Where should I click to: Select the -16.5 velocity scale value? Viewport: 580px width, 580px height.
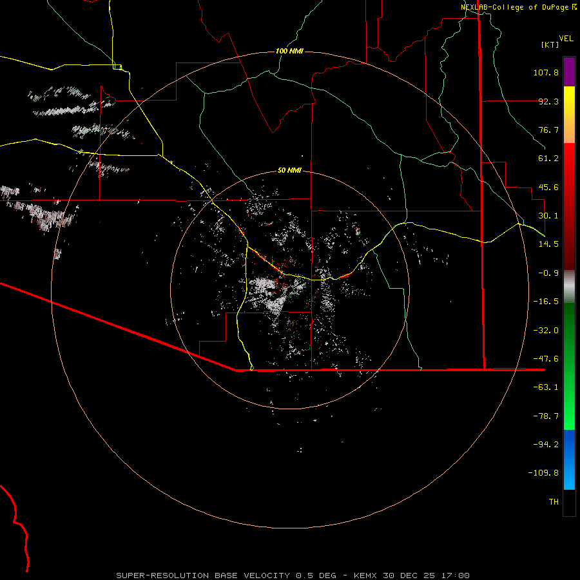click(546, 302)
